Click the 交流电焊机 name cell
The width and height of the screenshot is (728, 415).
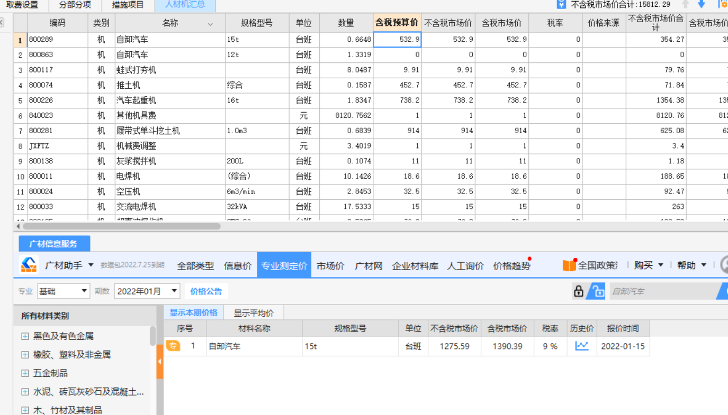(170, 207)
